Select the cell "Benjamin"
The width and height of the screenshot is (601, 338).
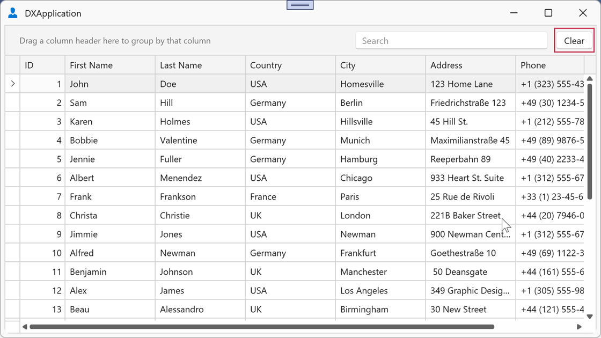110,271
